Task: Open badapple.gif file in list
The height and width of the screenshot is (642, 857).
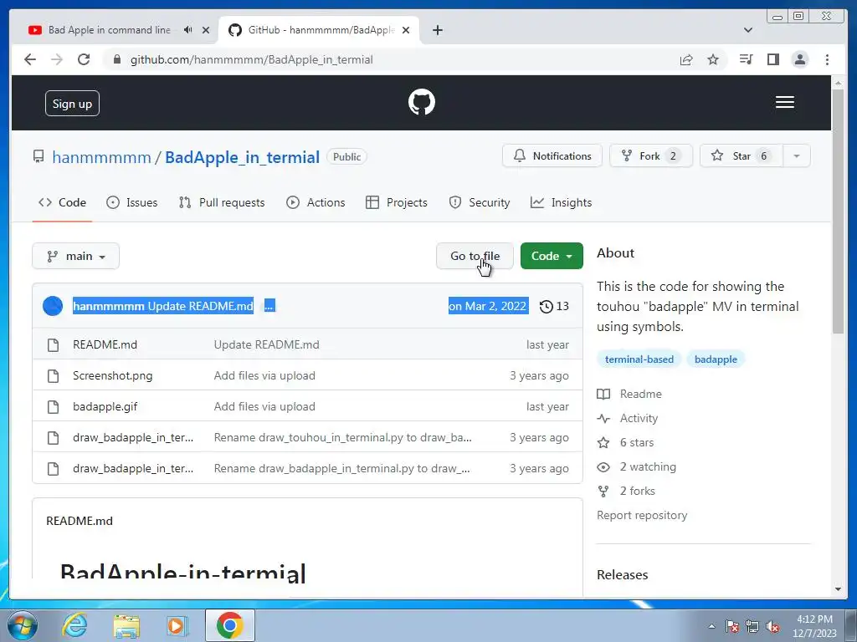Action: coord(105,407)
